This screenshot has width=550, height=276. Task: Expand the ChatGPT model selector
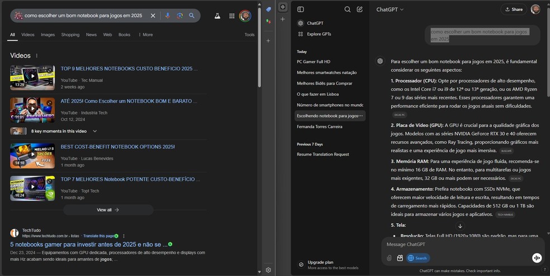click(x=390, y=9)
